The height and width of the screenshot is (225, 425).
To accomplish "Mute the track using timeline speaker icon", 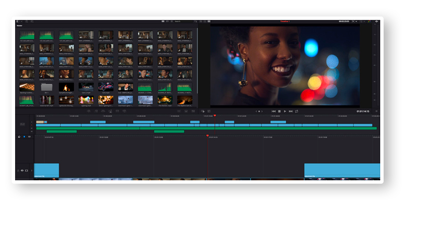I will (22, 171).
